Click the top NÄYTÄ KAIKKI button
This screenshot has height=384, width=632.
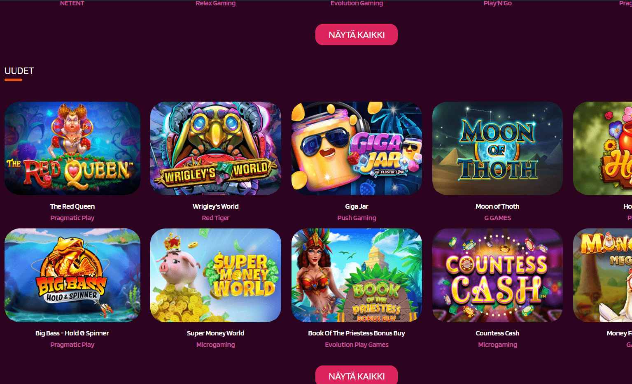tap(357, 35)
